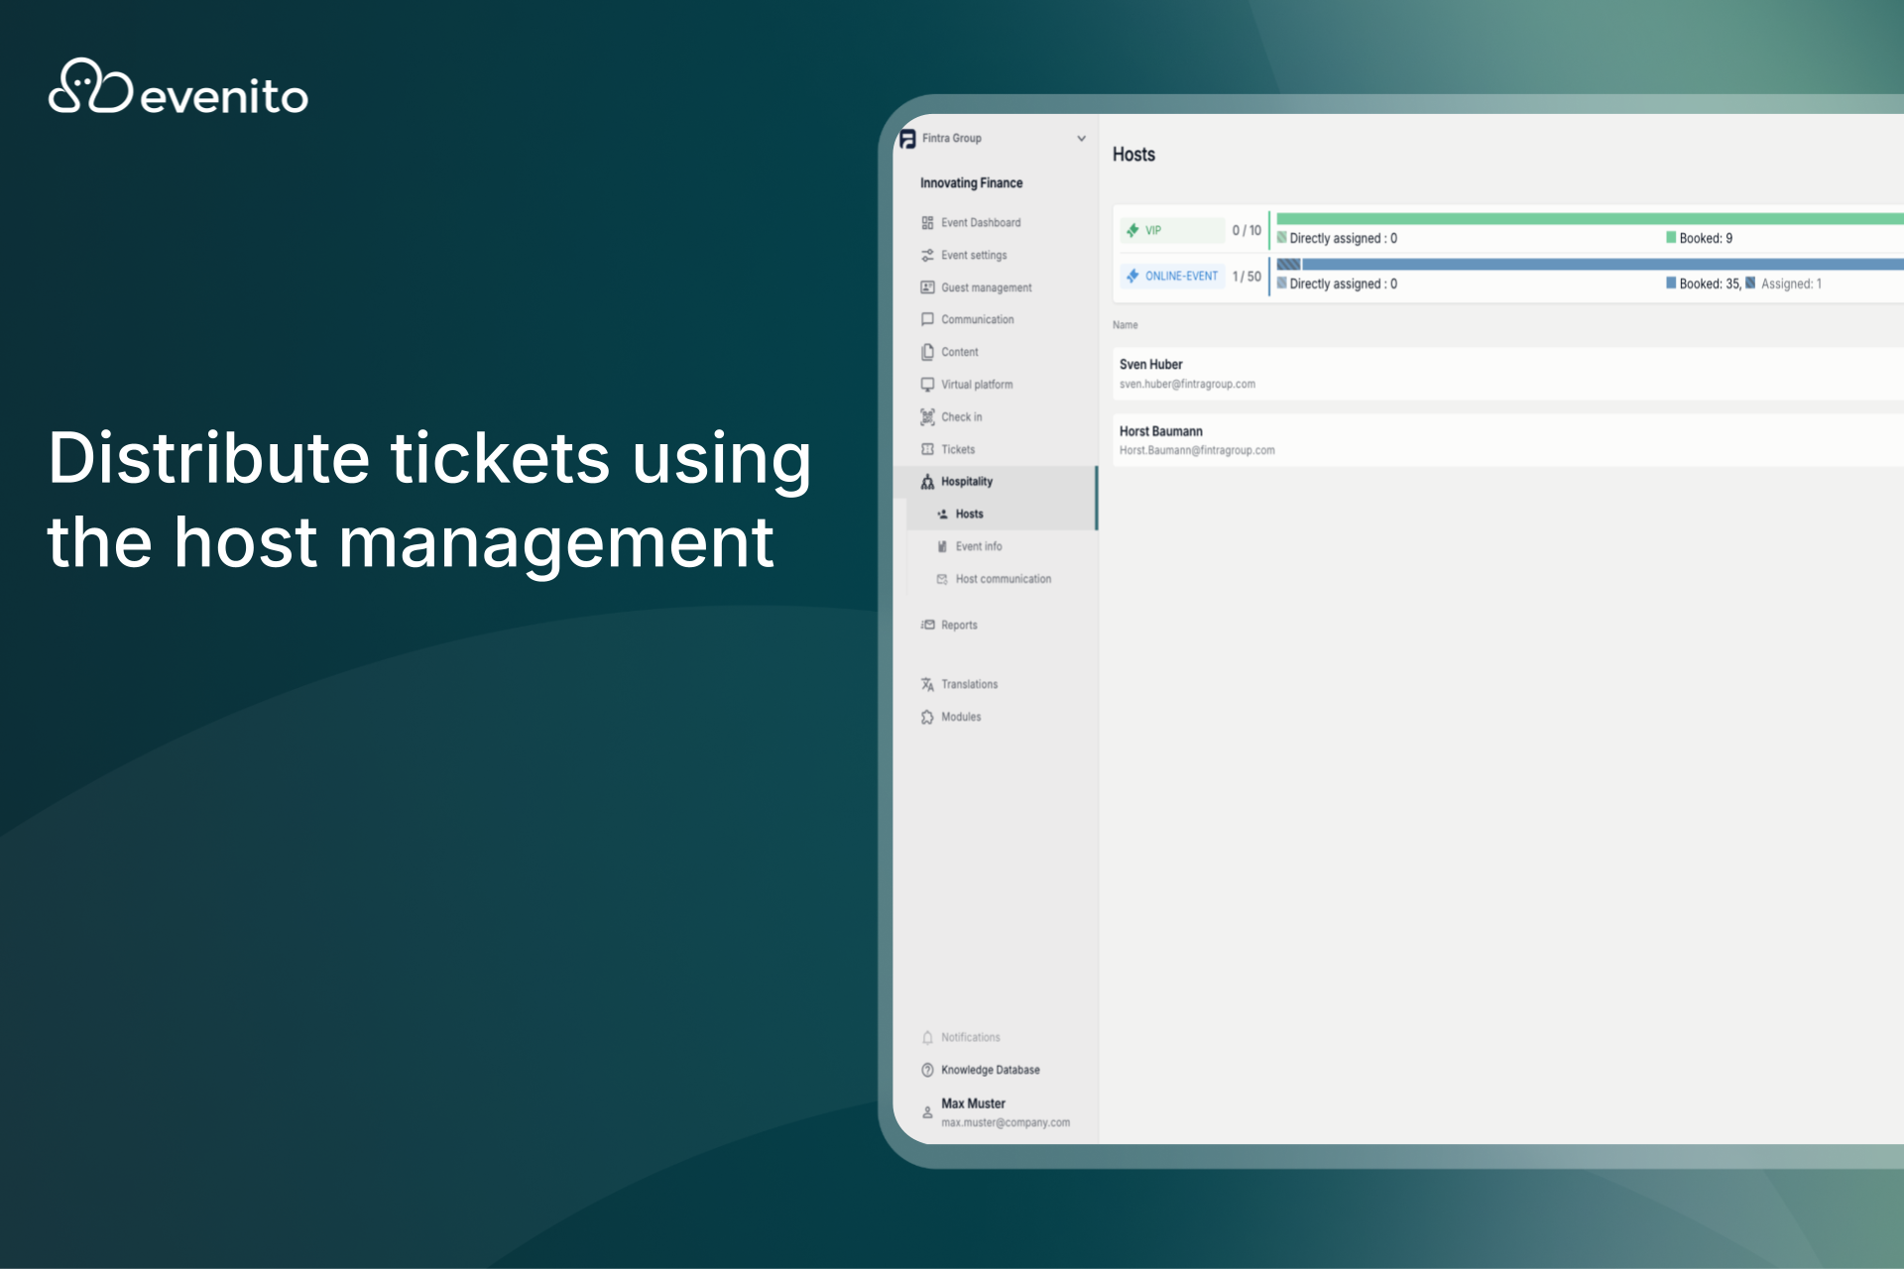The height and width of the screenshot is (1269, 1904).
Task: Click the blue ONLINE-EVENT progress bar
Action: 1603,265
